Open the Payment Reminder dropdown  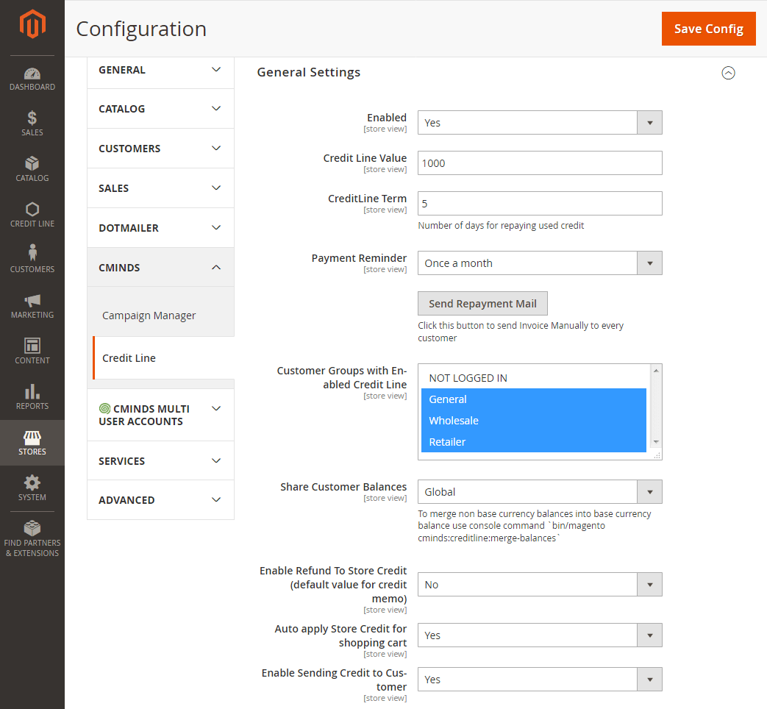coord(539,263)
